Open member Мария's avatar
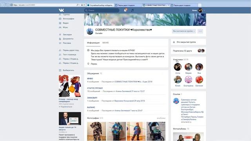Screen dimensions: 251x141 (x=188, y=67)
